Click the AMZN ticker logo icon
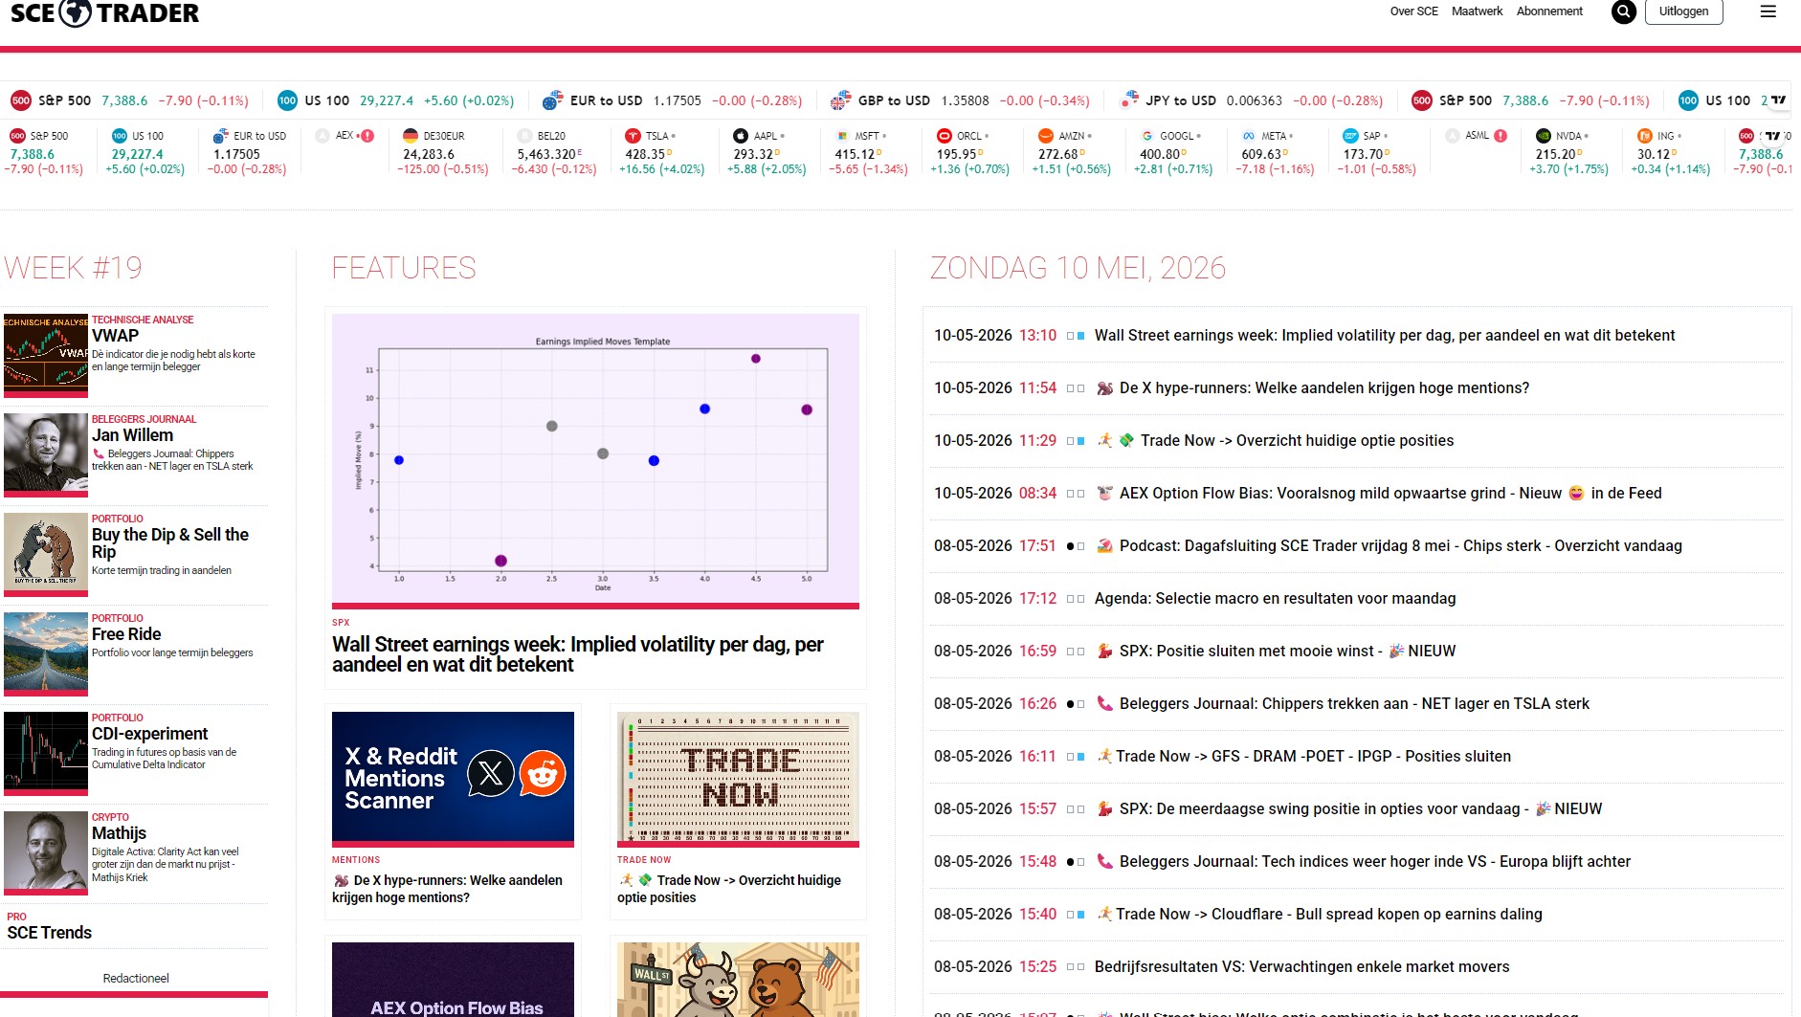This screenshot has height=1017, width=1801. pyautogui.click(x=1046, y=136)
